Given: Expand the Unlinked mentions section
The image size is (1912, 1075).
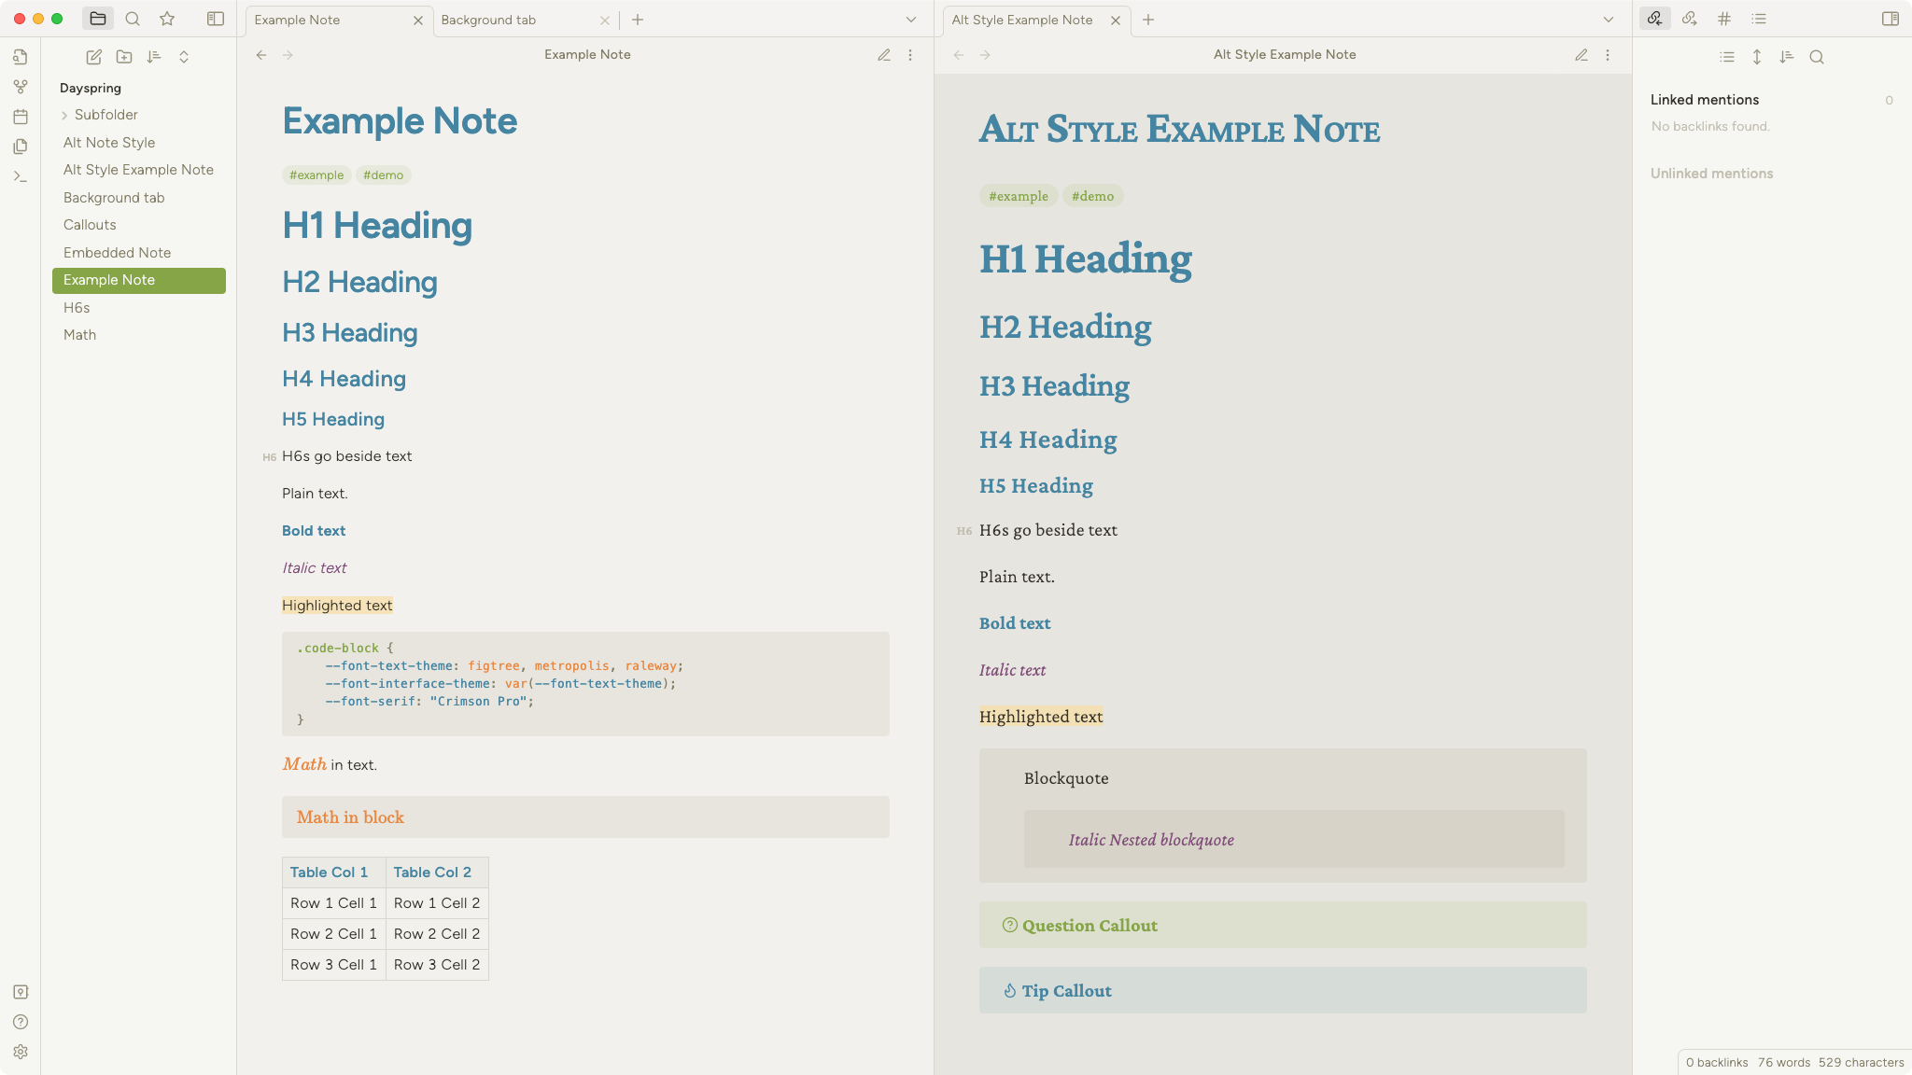Looking at the screenshot, I should [x=1711, y=174].
